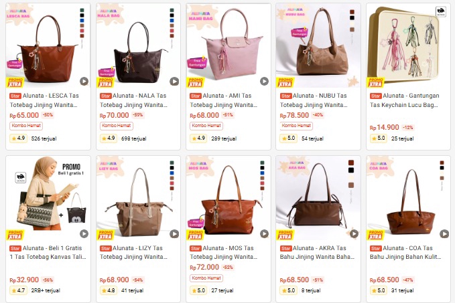The height and width of the screenshot is (303, 455).
Task: Play video on LESCA bag thumbnail
Action: pyautogui.click(x=84, y=82)
